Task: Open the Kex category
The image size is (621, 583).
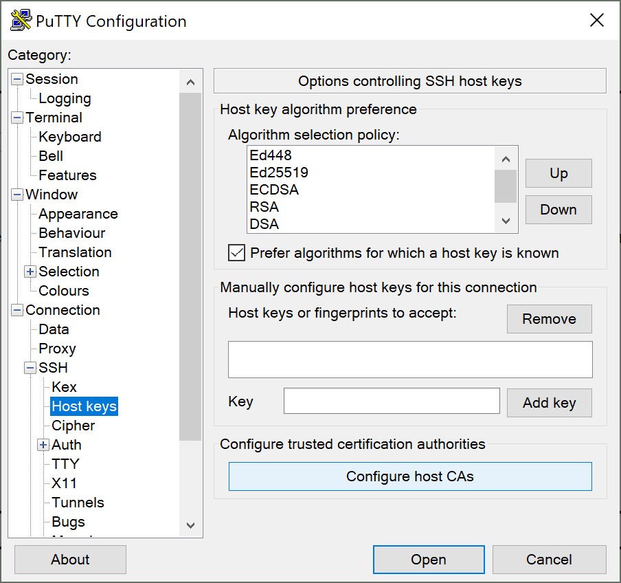Action: pyautogui.click(x=64, y=387)
